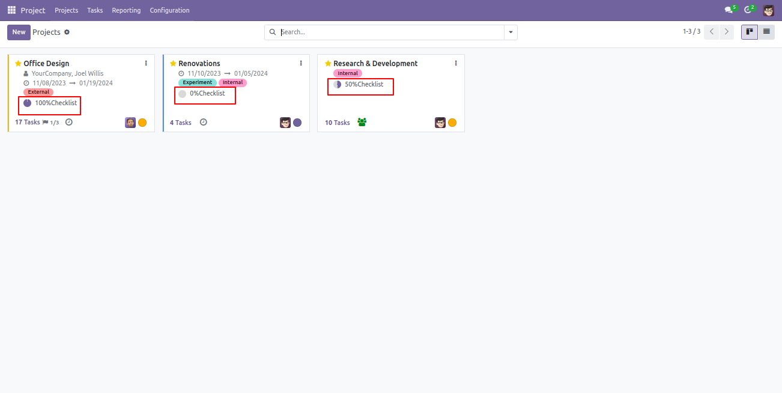Click the Internal tag on Renovations
This screenshot has height=393, width=782.
pos(232,82)
